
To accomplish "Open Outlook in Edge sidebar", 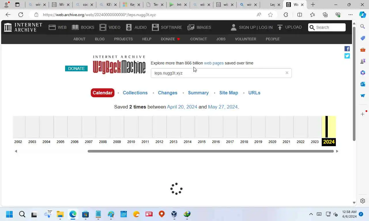I will pyautogui.click(x=363, y=84).
